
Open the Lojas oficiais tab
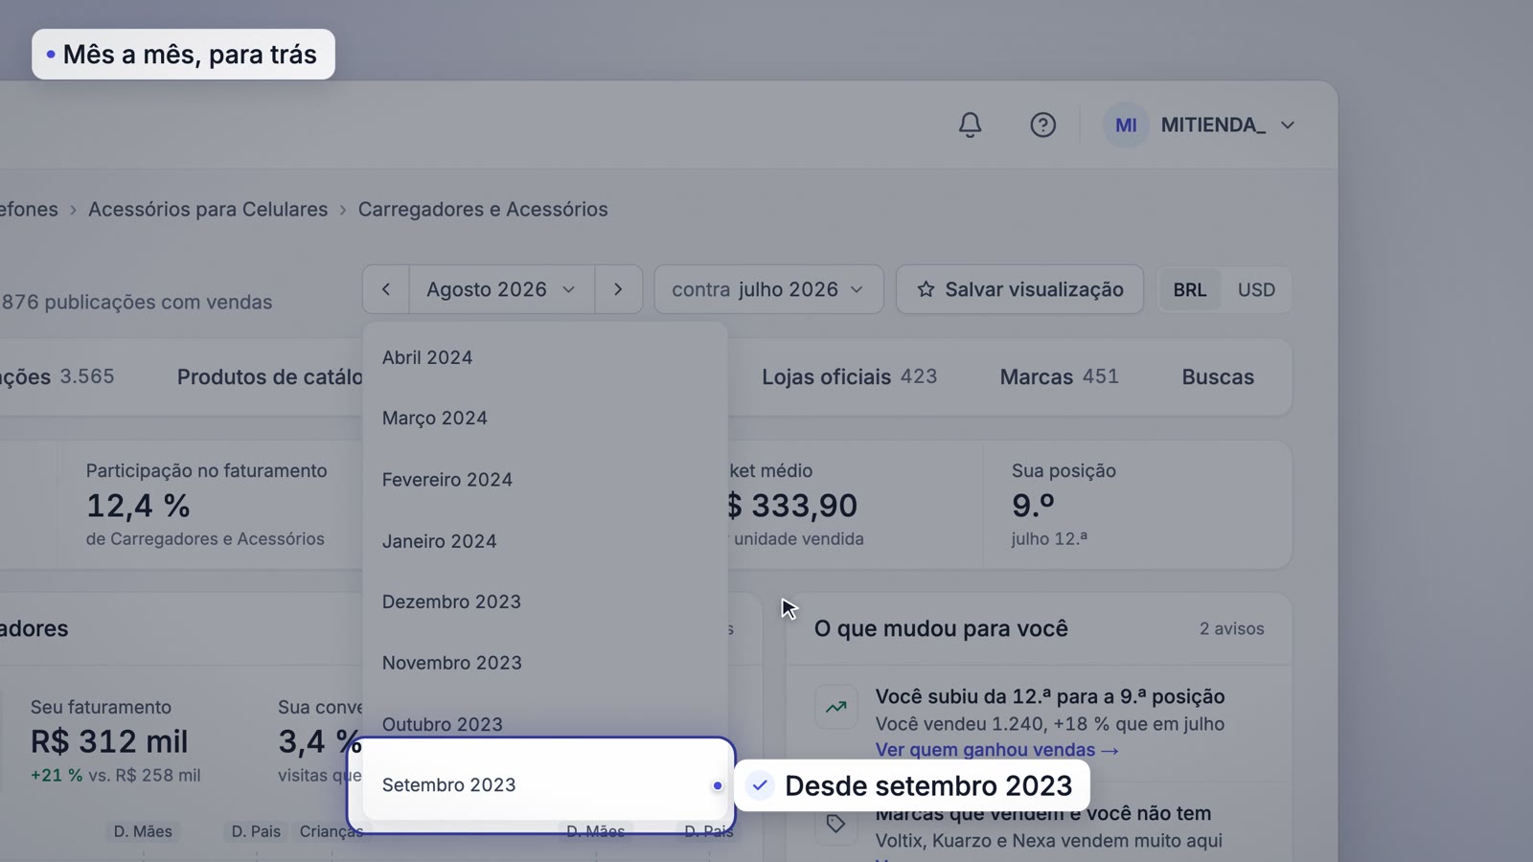point(849,377)
